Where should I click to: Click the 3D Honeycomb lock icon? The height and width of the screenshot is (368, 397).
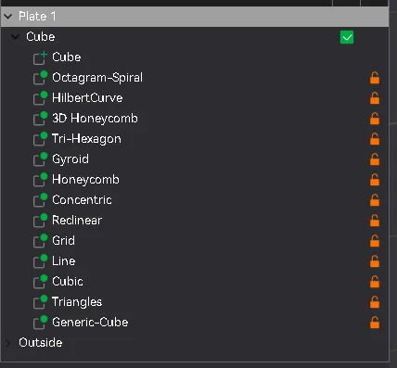375,119
